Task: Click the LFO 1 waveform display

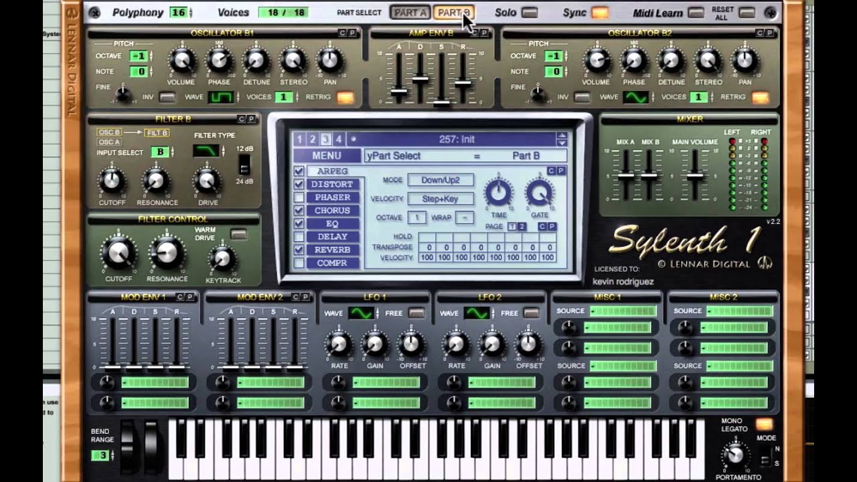Action: click(360, 313)
